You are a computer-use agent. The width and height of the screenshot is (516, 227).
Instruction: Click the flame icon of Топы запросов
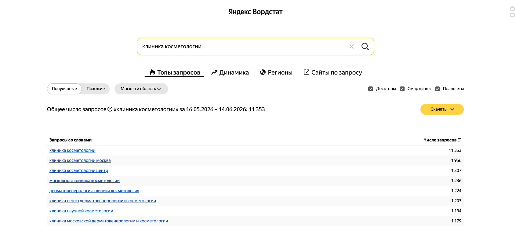click(152, 72)
